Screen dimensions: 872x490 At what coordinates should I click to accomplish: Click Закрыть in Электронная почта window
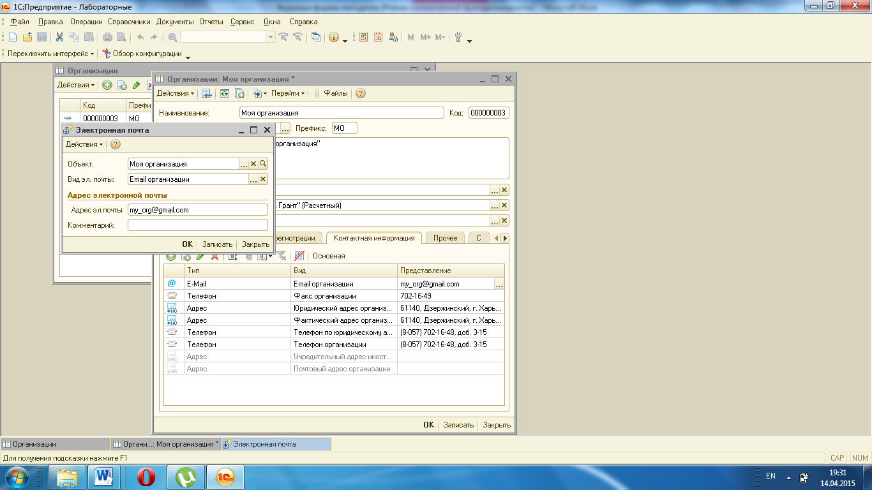pos(255,244)
